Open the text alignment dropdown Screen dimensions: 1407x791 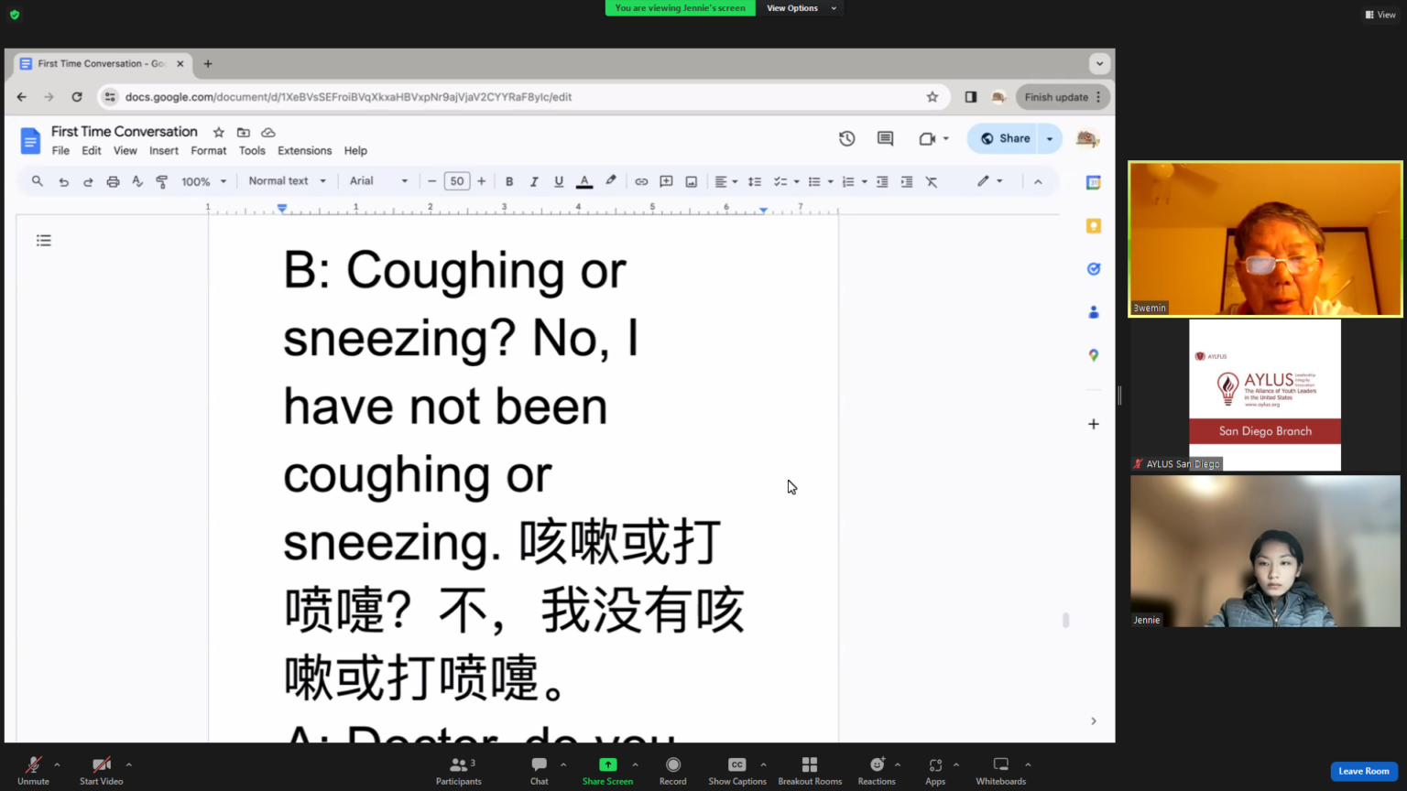tap(725, 181)
